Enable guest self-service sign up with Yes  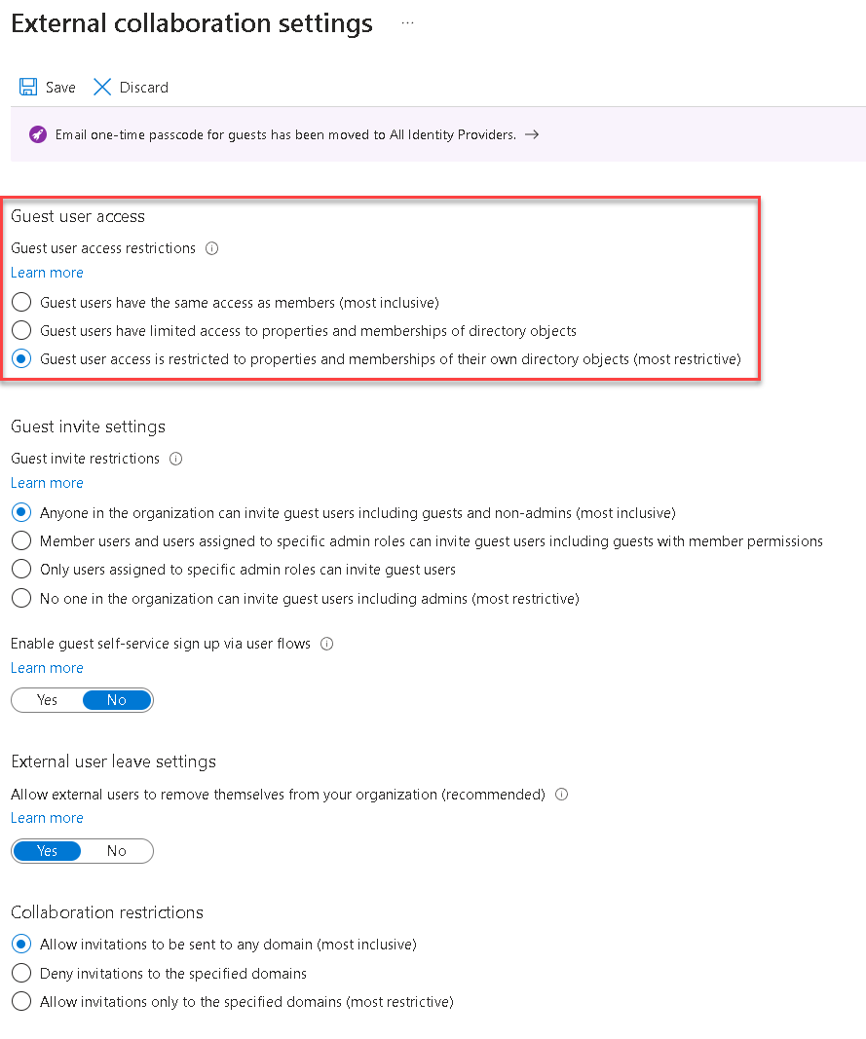(x=46, y=699)
